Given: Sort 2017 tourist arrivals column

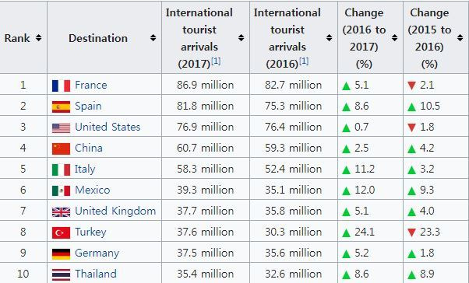Looking at the screenshot, I should click(241, 38).
